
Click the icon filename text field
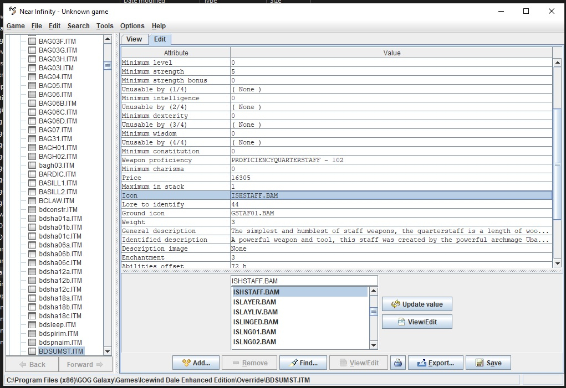(x=303, y=281)
